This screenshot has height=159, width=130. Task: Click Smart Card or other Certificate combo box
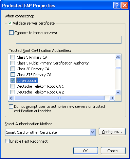point(50,132)
